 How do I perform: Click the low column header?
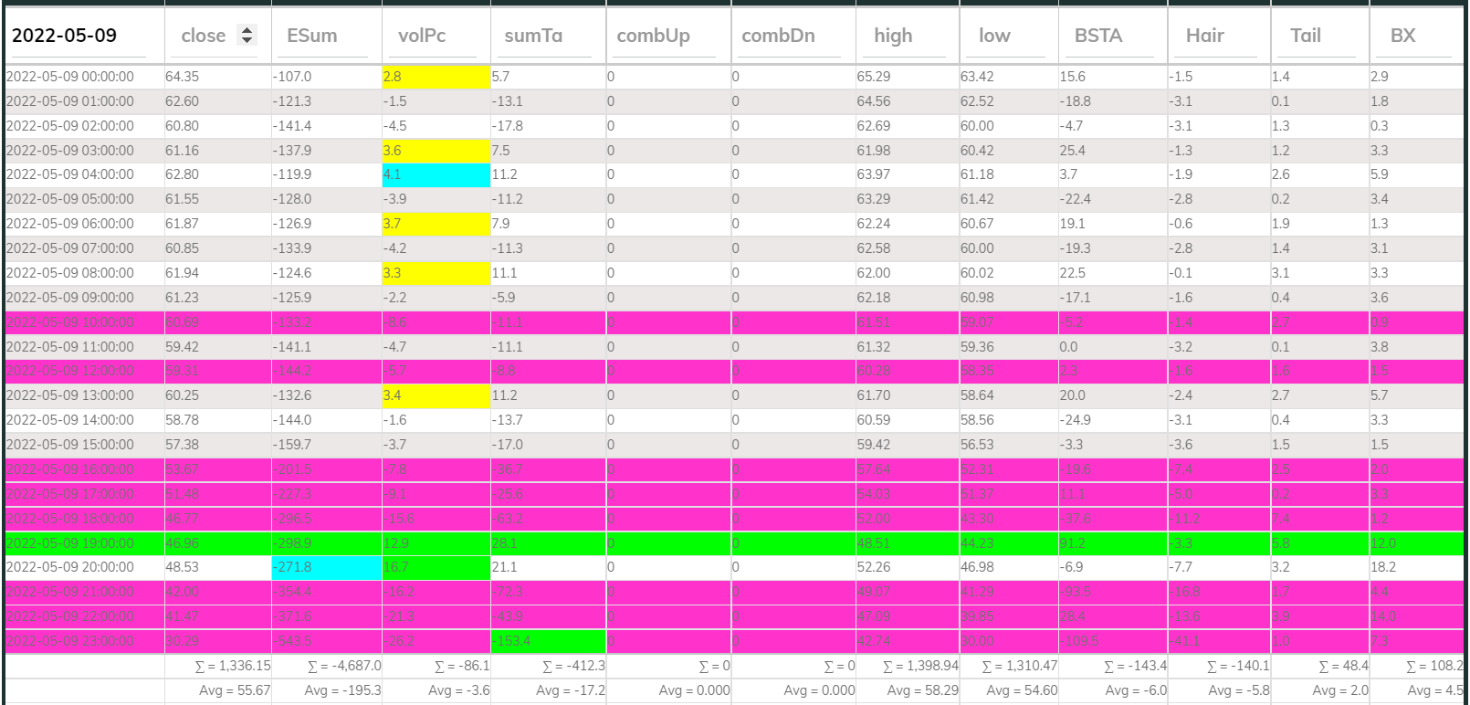click(x=994, y=36)
